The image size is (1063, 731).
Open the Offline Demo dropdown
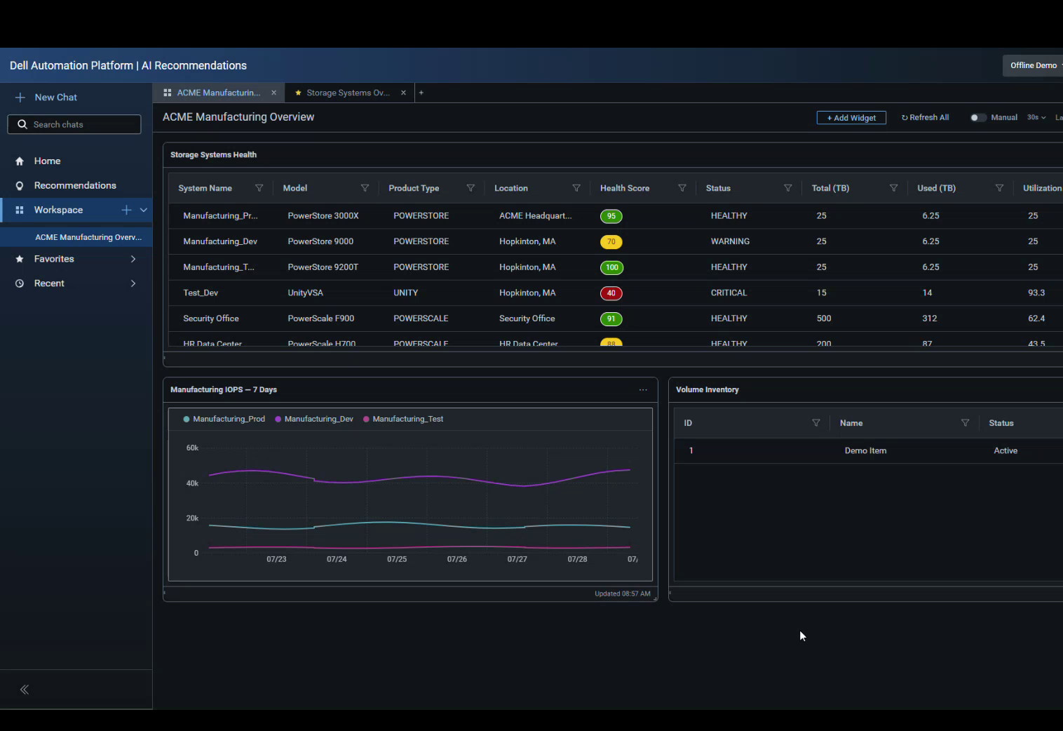pos(1034,65)
